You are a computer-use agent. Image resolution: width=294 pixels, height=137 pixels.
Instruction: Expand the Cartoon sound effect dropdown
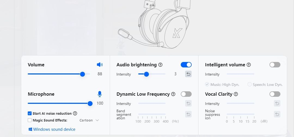[89, 120]
